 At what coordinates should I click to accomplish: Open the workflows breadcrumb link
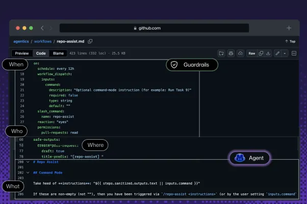[x=43, y=41]
